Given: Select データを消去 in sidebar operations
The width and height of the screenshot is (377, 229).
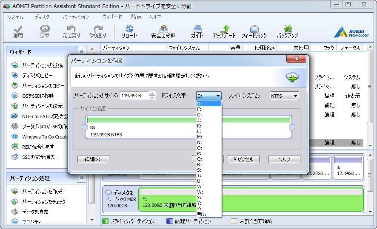Looking at the screenshot, I should click(30, 212).
